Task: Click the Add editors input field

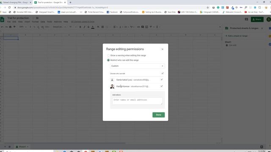Action: (x=137, y=101)
